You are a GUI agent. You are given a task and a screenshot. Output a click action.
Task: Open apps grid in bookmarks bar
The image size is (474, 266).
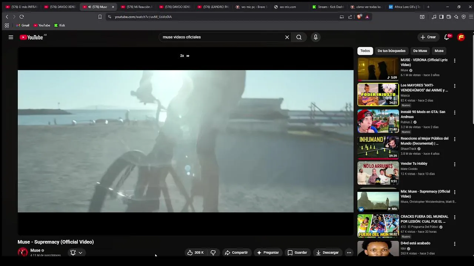tap(7, 25)
